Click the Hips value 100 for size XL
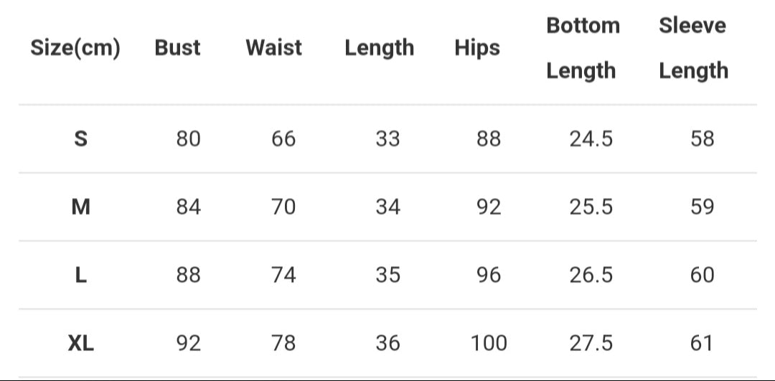Viewport: 775px width, 381px height. [489, 344]
